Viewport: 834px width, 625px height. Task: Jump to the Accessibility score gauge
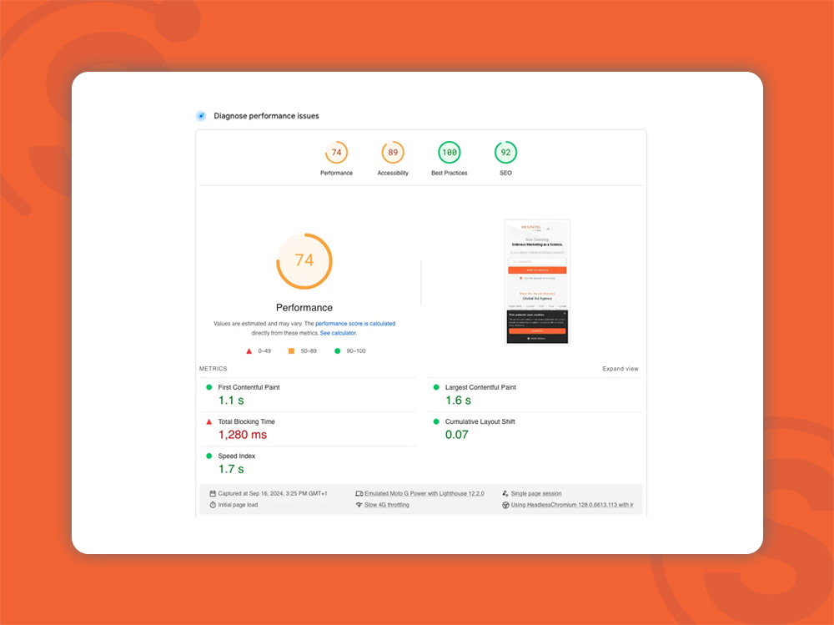393,153
